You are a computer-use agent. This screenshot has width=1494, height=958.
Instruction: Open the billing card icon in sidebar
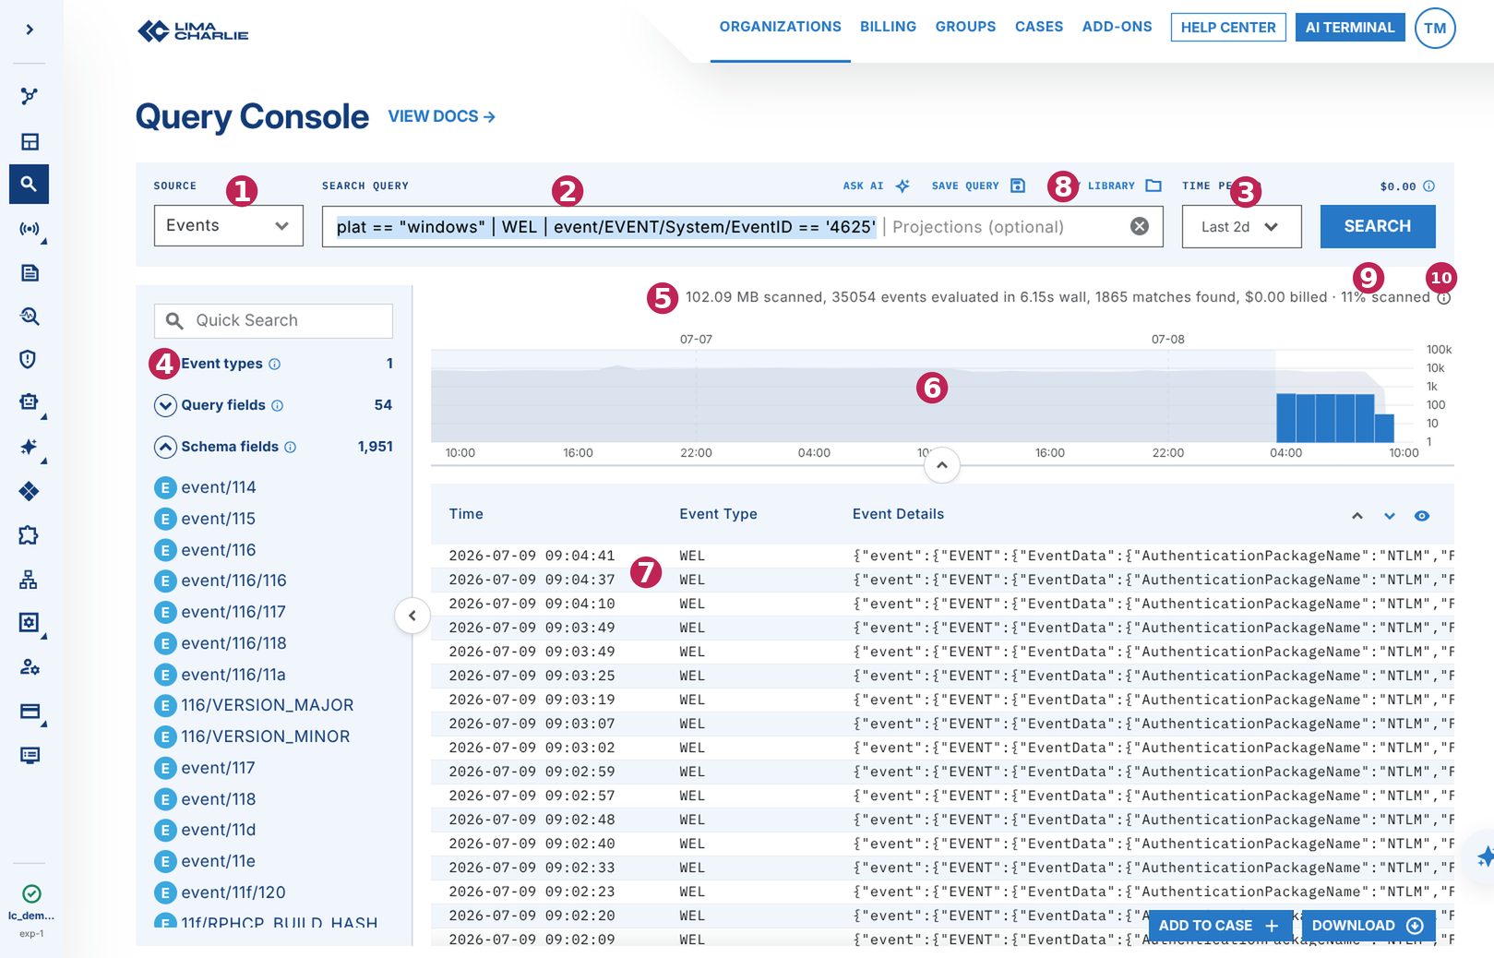click(30, 712)
